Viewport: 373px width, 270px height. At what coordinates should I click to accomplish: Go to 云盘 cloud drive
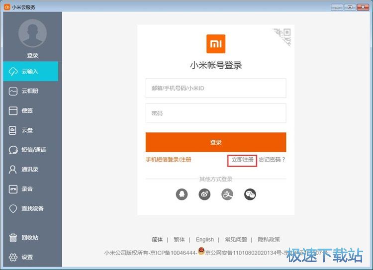(x=27, y=130)
